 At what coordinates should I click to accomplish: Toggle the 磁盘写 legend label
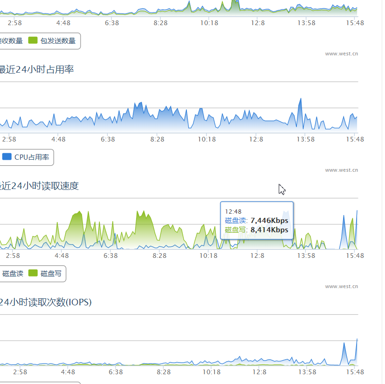pyautogui.click(x=51, y=273)
